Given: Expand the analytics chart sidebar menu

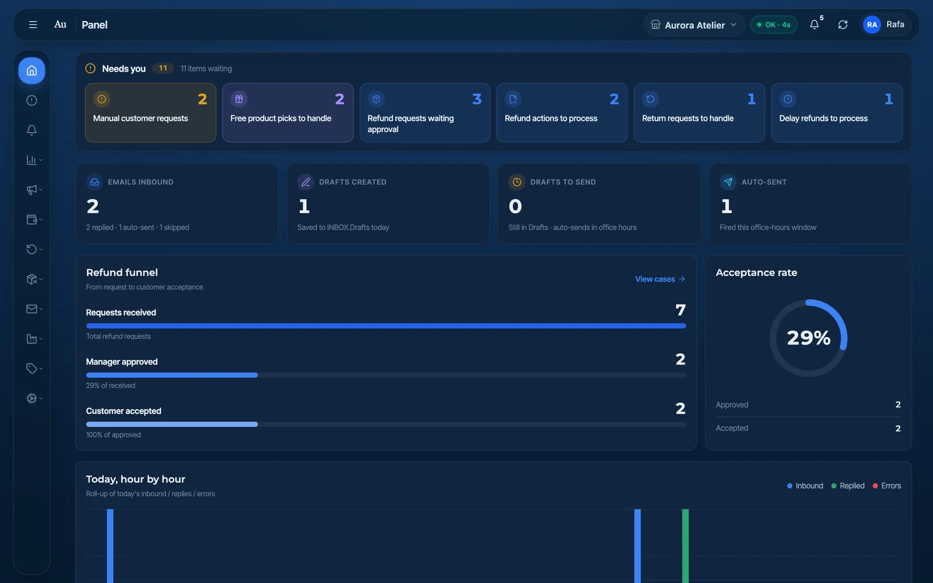Looking at the screenshot, I should pos(34,160).
